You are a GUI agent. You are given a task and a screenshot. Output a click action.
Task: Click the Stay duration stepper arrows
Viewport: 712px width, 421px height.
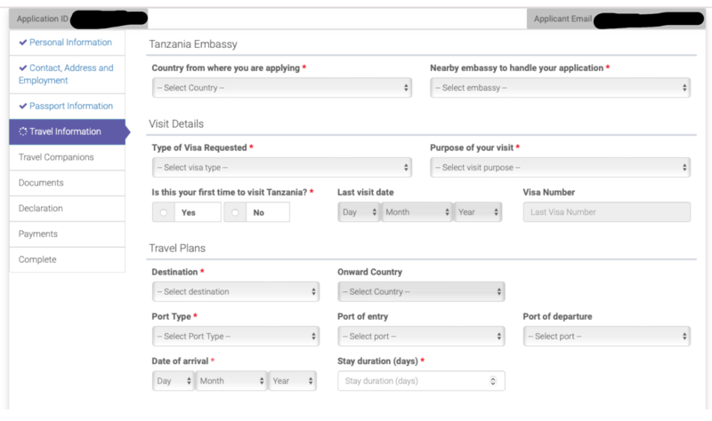pos(493,381)
